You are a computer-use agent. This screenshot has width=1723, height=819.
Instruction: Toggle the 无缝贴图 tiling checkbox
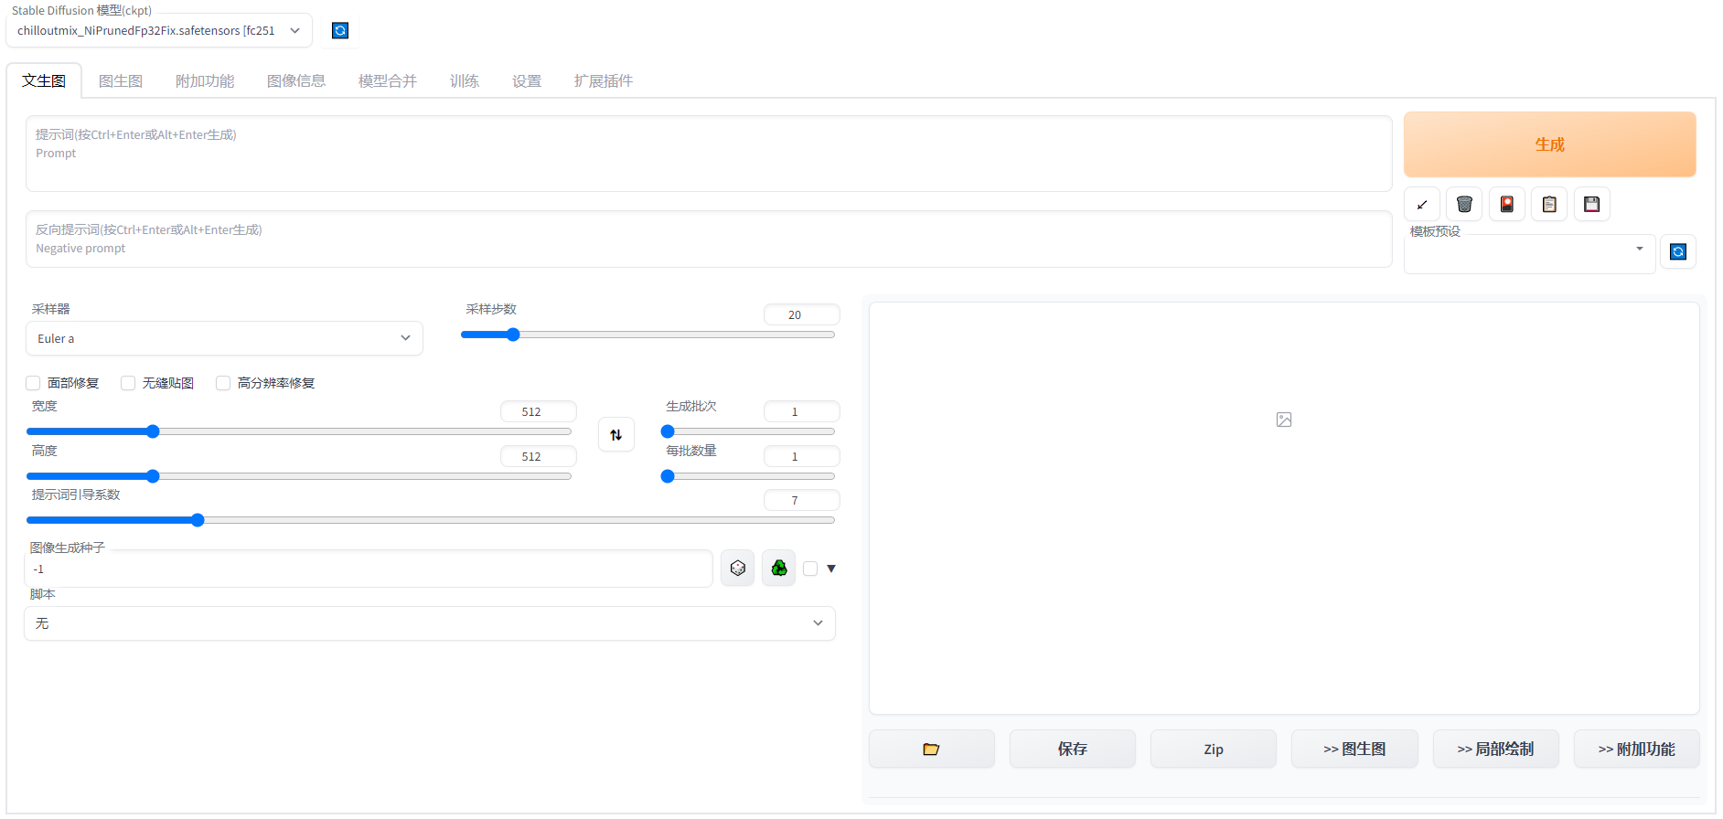(128, 383)
